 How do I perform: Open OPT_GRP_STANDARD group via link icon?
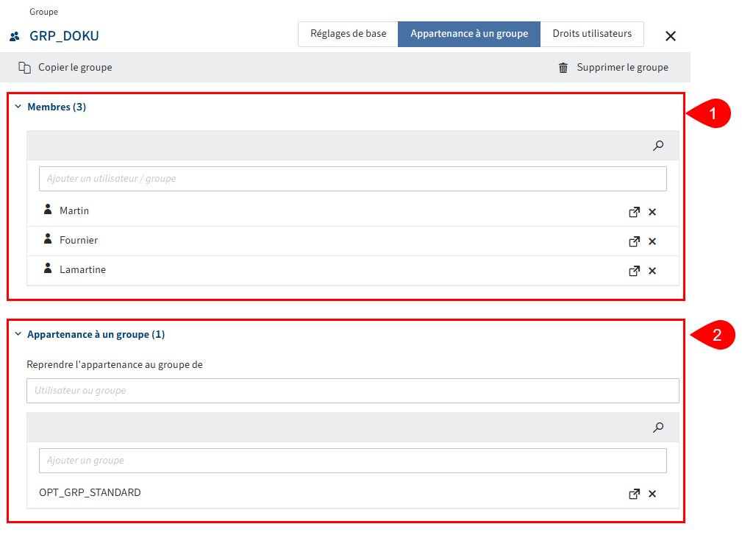tap(634, 494)
